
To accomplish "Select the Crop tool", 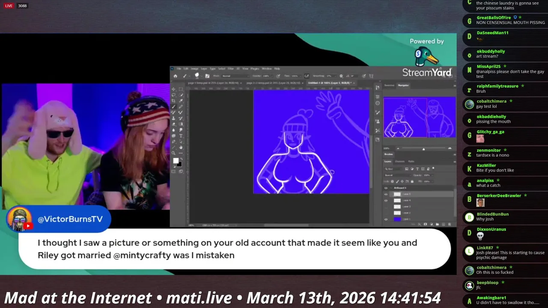I will pyautogui.click(x=173, y=101).
